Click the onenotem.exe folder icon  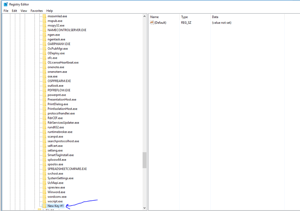pyautogui.click(x=45, y=72)
